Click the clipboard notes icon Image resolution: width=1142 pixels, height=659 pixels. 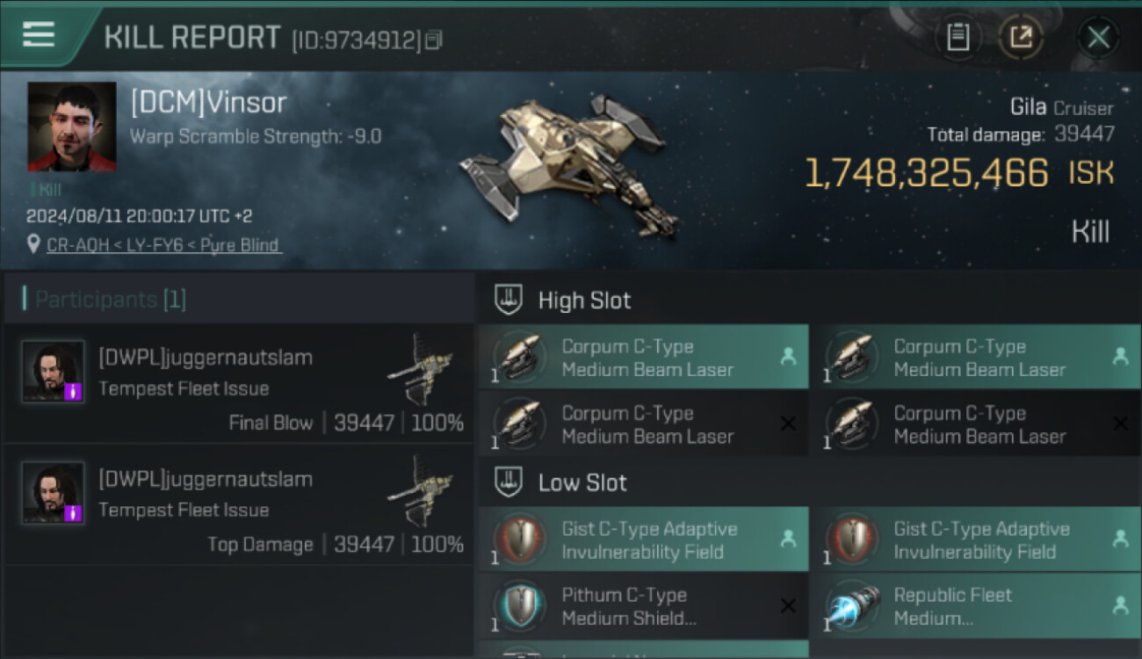tap(958, 38)
